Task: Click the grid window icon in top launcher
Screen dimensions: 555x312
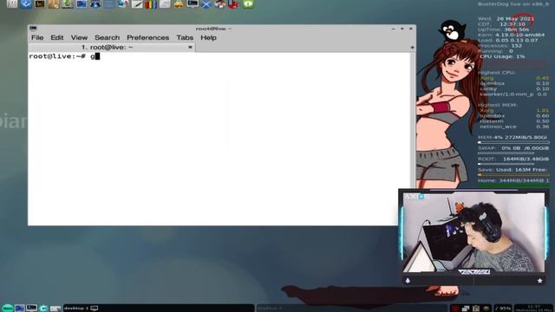Action: pos(109,3)
